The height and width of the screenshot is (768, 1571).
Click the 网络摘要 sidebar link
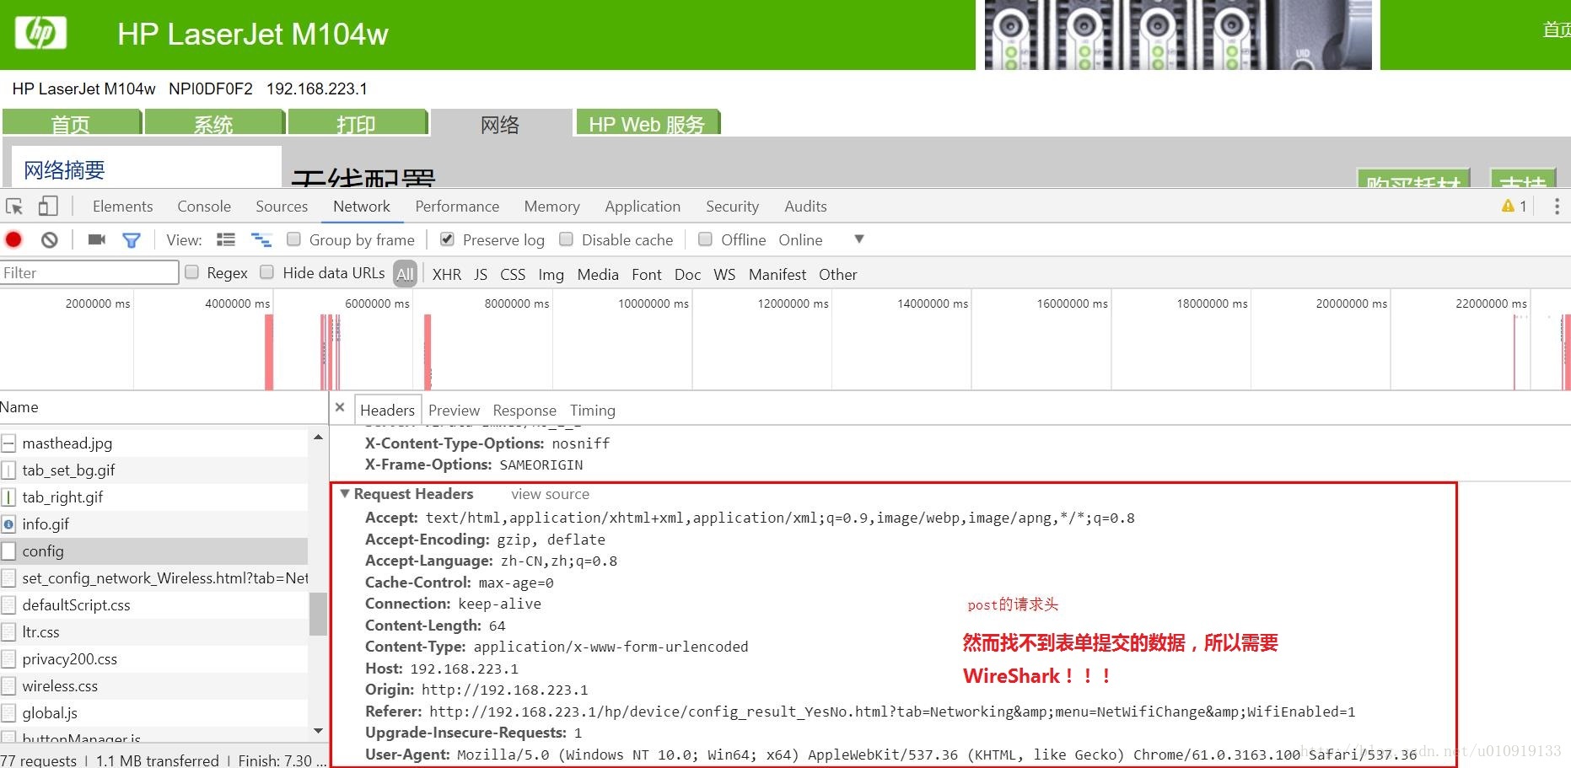[64, 170]
